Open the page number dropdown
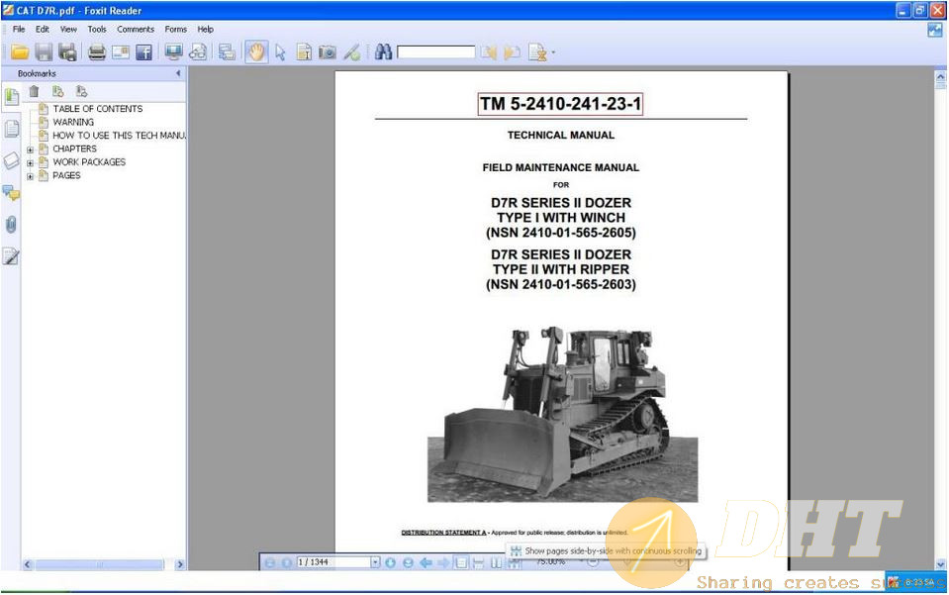Image resolution: width=949 pixels, height=595 pixels. tap(375, 562)
